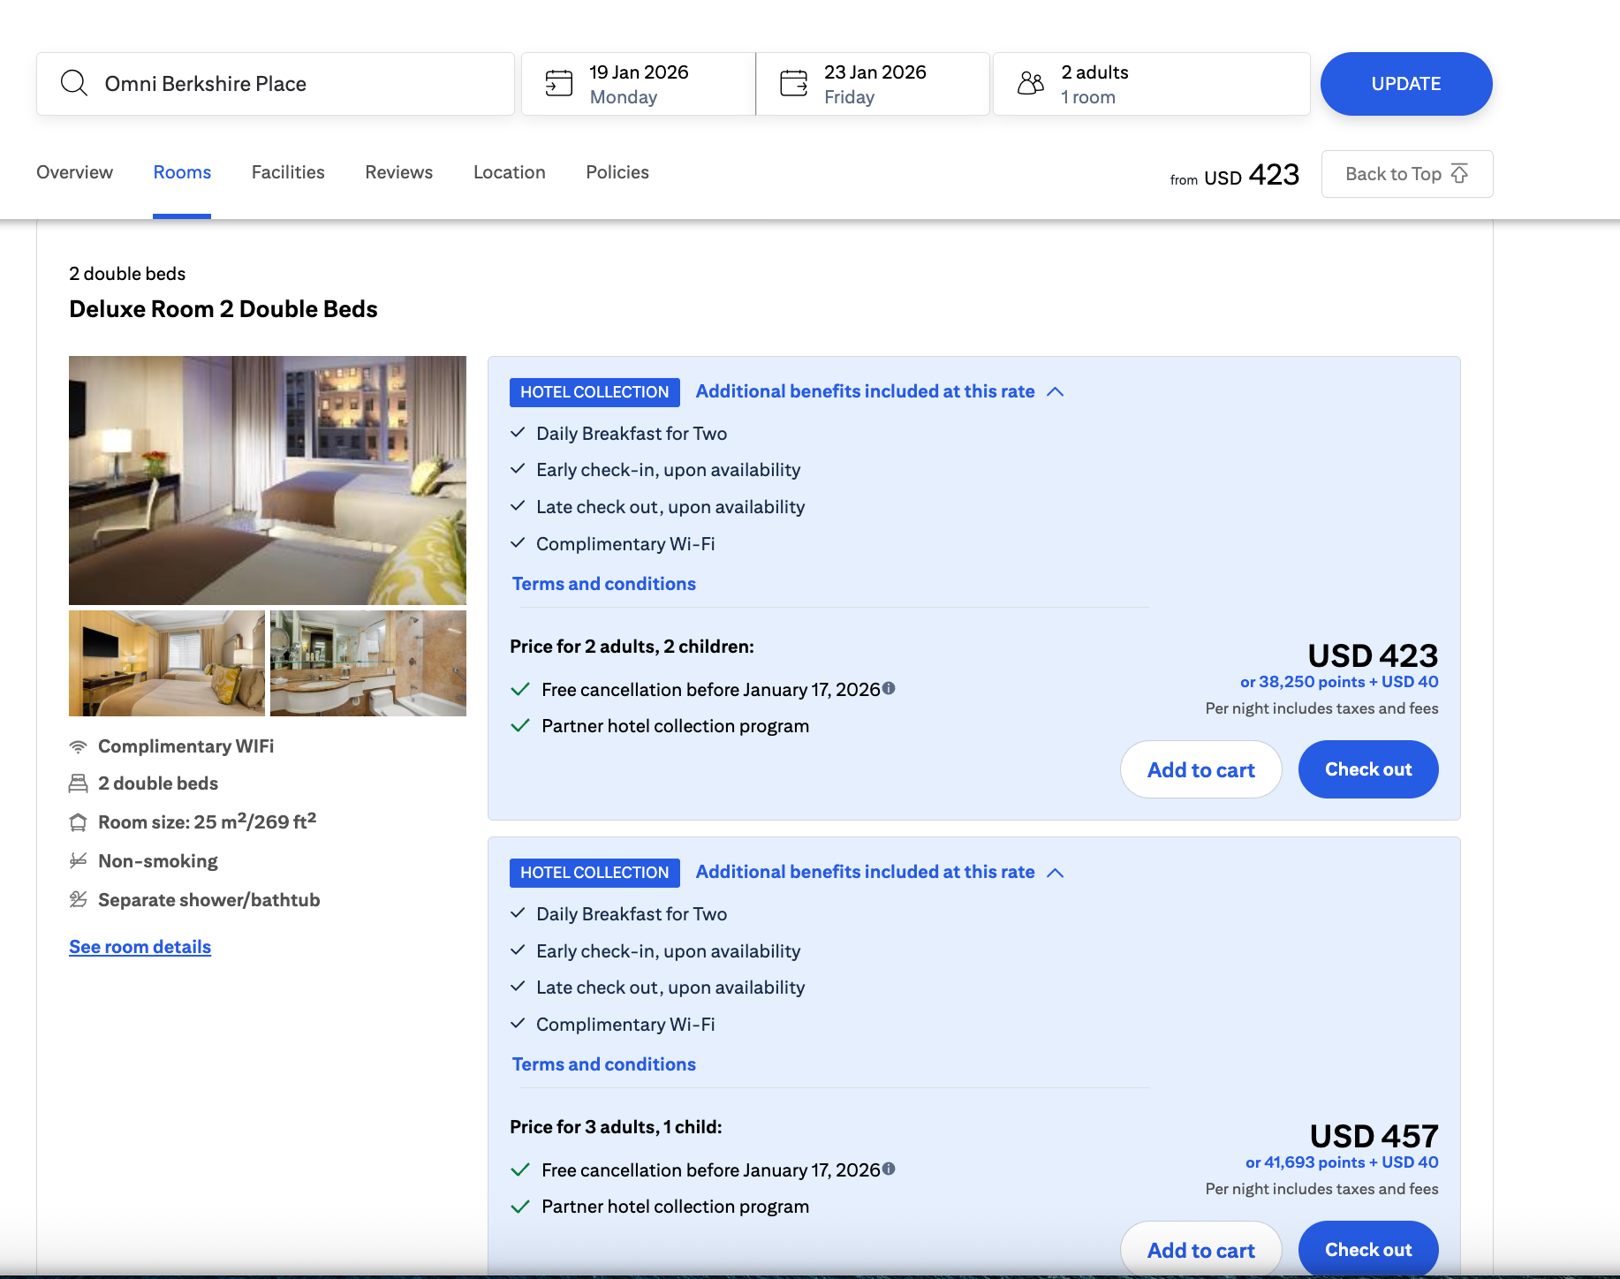Toggle additional benefits text for USD 423 rate
The width and height of the screenshot is (1620, 1279).
pos(865,391)
